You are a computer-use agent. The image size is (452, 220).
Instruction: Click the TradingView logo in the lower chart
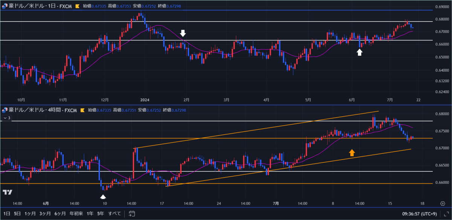coord(7,193)
